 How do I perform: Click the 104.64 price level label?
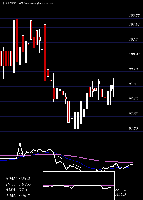point(134,25)
